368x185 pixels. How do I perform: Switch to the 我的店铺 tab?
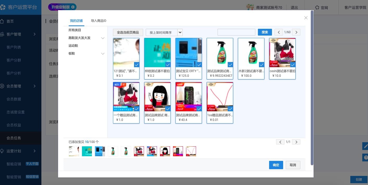[76, 21]
